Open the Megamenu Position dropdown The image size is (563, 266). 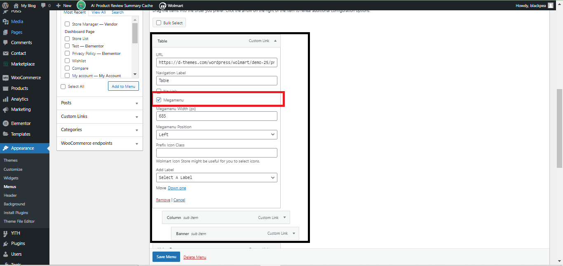(217, 134)
